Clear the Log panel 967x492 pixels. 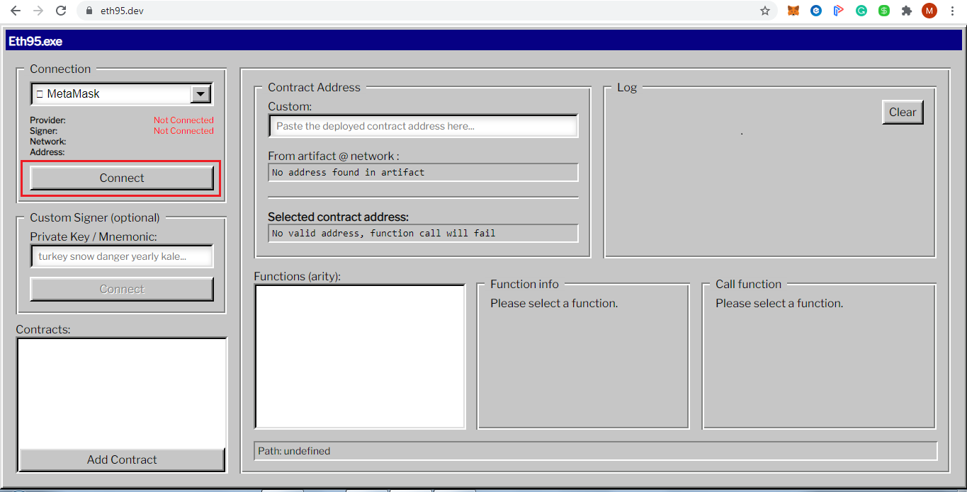903,112
